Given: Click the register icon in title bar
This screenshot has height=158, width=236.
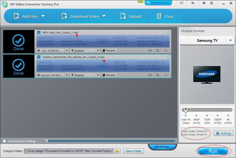Looking at the screenshot, I should click(212, 3).
